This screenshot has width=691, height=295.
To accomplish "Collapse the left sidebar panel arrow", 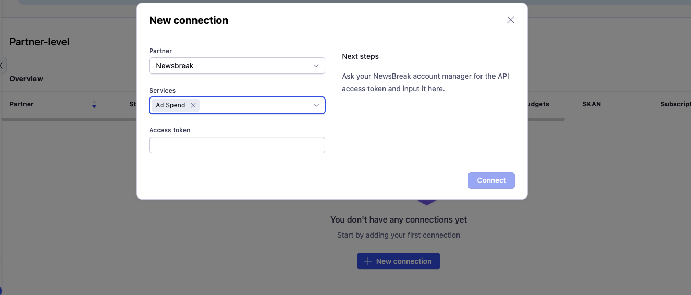I will click(x=2, y=65).
